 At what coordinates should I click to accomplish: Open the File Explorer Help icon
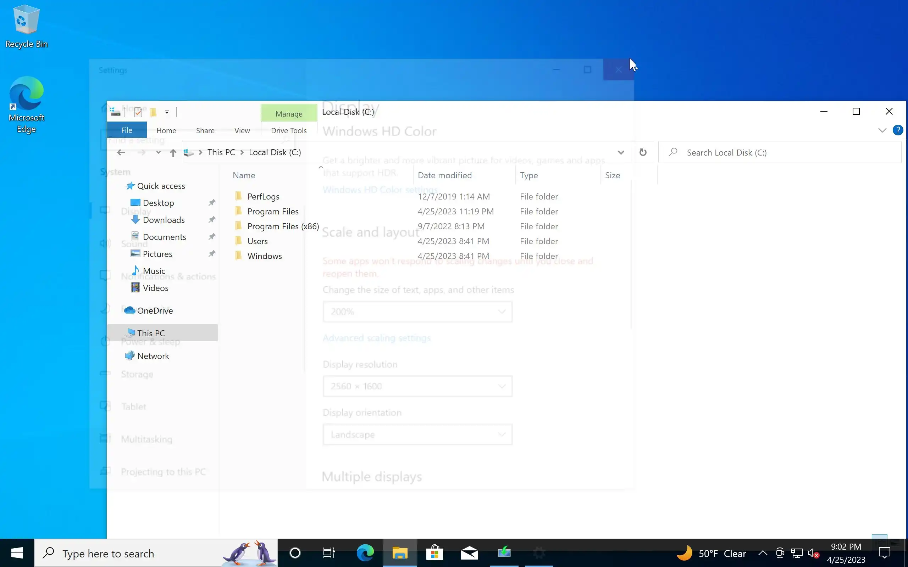point(897,130)
